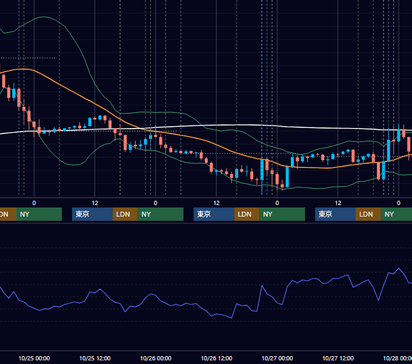Select the NY session block spanning 10/26 00:00
Image resolution: width=412 pixels, height=364 pixels.
161,214
